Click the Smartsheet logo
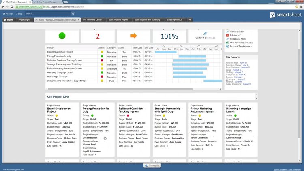The image size is (304, 171). point(286,15)
